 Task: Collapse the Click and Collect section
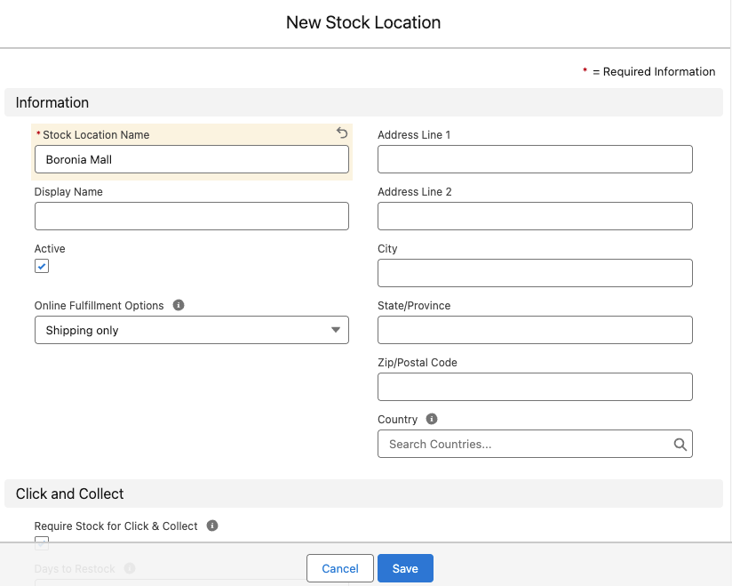69,494
